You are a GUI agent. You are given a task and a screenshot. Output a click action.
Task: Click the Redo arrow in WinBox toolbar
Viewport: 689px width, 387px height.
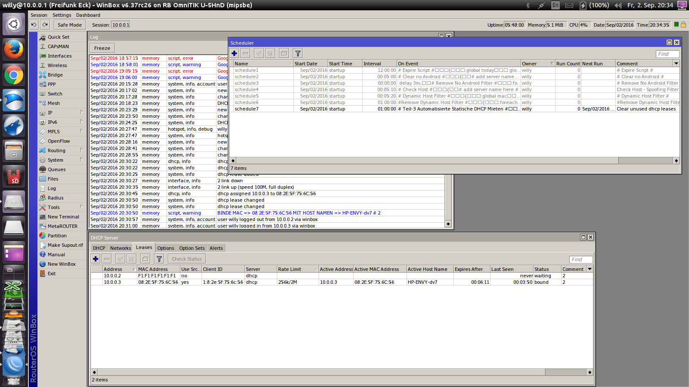click(x=45, y=25)
